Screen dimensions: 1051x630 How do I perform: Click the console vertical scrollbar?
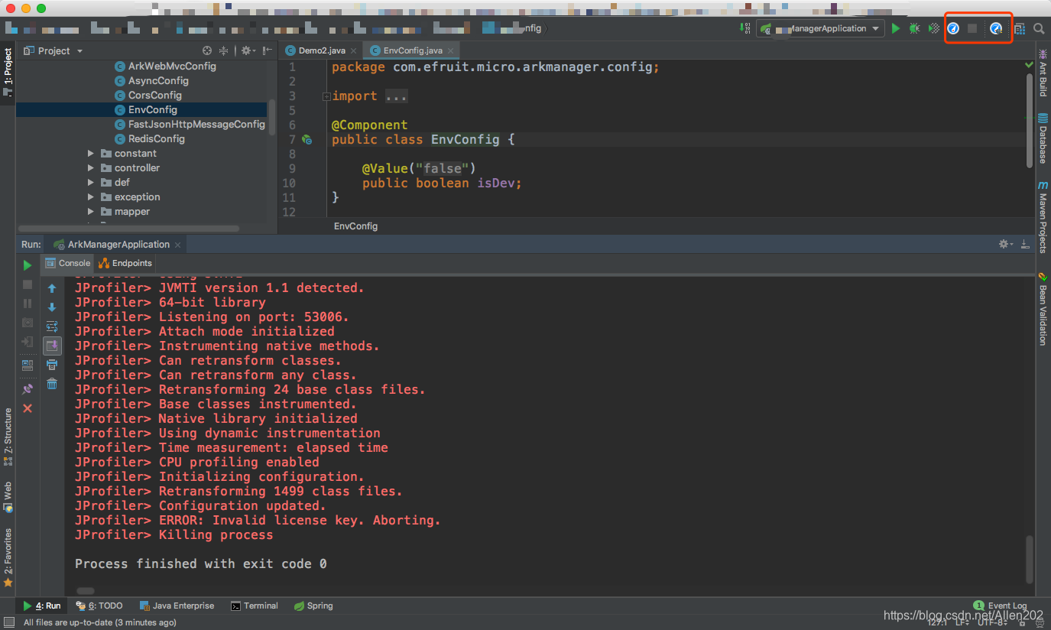click(1029, 560)
